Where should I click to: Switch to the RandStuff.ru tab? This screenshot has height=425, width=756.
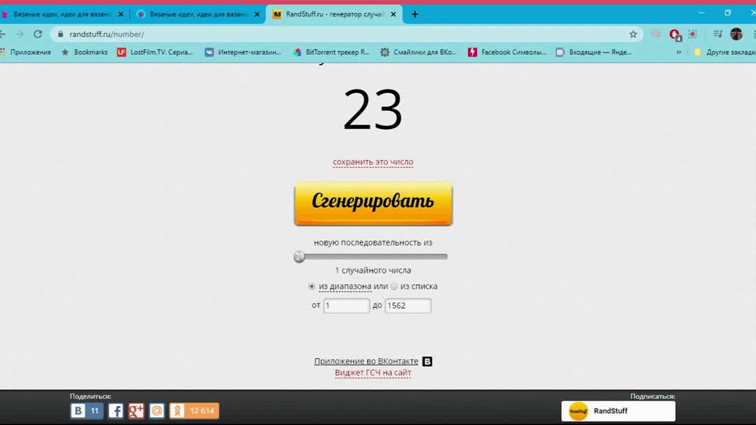(331, 13)
